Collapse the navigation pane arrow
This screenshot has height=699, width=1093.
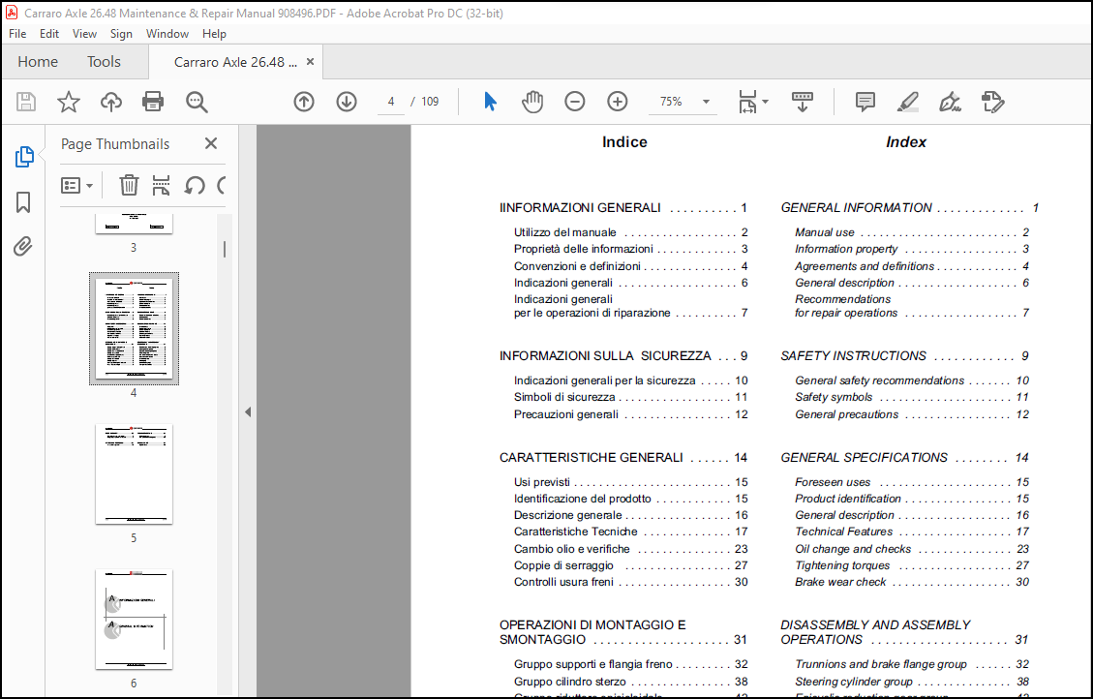coord(248,411)
